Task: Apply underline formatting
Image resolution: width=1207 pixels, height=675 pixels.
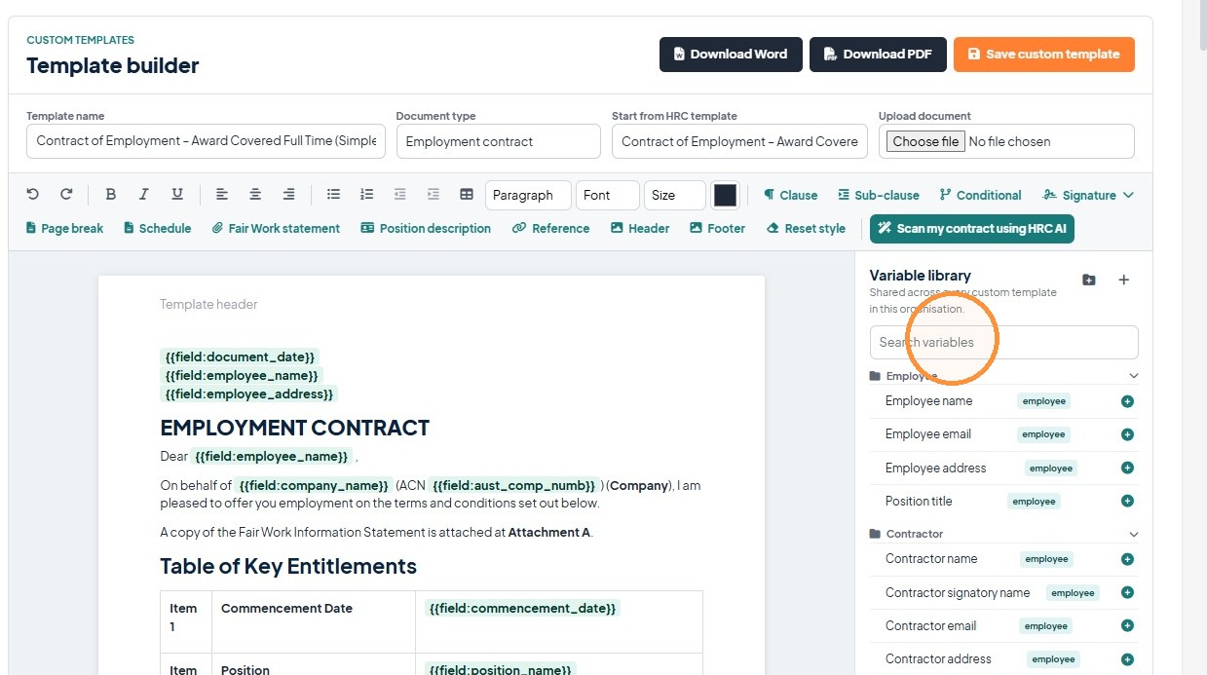Action: 177,195
